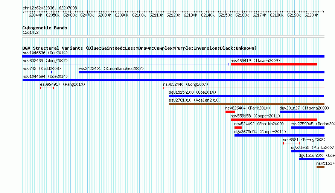Open the nsv524092 (Shaikh2009) label
Image resolution: width=335 pixels, height=193 pixels.
point(259,124)
